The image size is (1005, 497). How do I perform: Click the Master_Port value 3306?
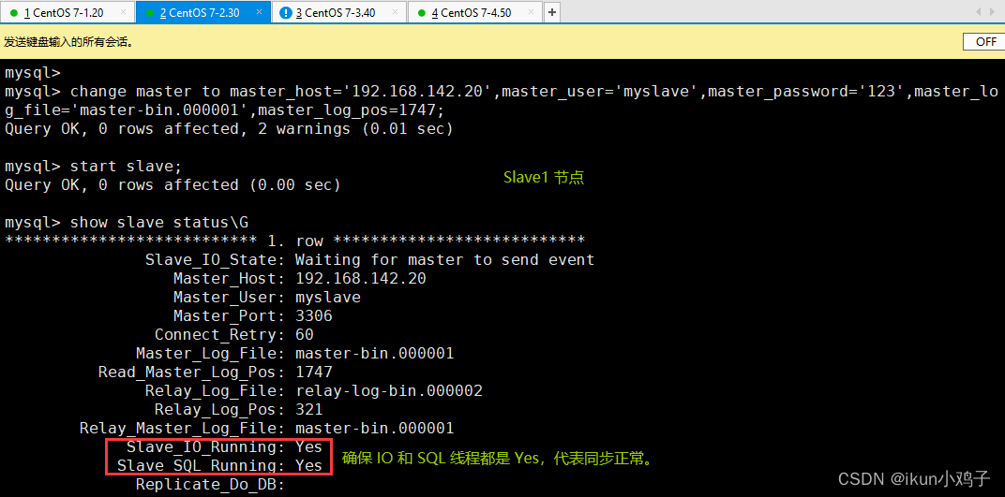pos(314,316)
